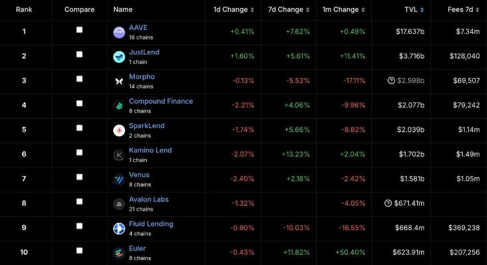Sort by 1m Change column arrows
487x265 pixels.
(364, 10)
